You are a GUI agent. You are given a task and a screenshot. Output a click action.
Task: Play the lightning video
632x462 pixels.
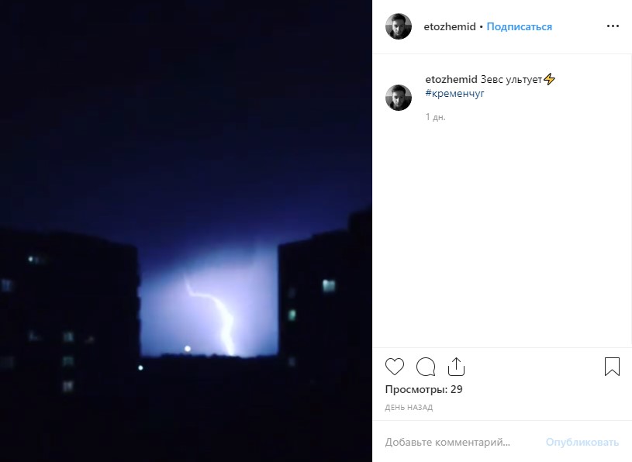click(186, 231)
